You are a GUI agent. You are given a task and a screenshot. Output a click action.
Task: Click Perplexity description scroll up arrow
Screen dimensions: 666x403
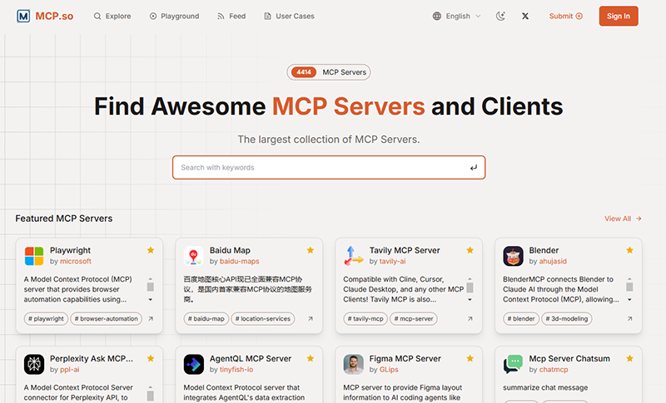point(151,387)
